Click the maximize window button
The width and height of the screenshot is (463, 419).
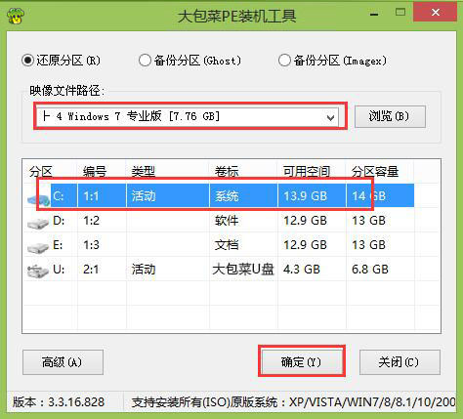(400, 13)
